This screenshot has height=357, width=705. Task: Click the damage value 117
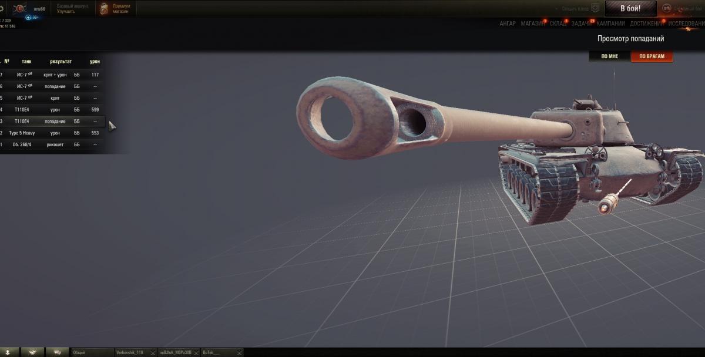[x=95, y=75]
